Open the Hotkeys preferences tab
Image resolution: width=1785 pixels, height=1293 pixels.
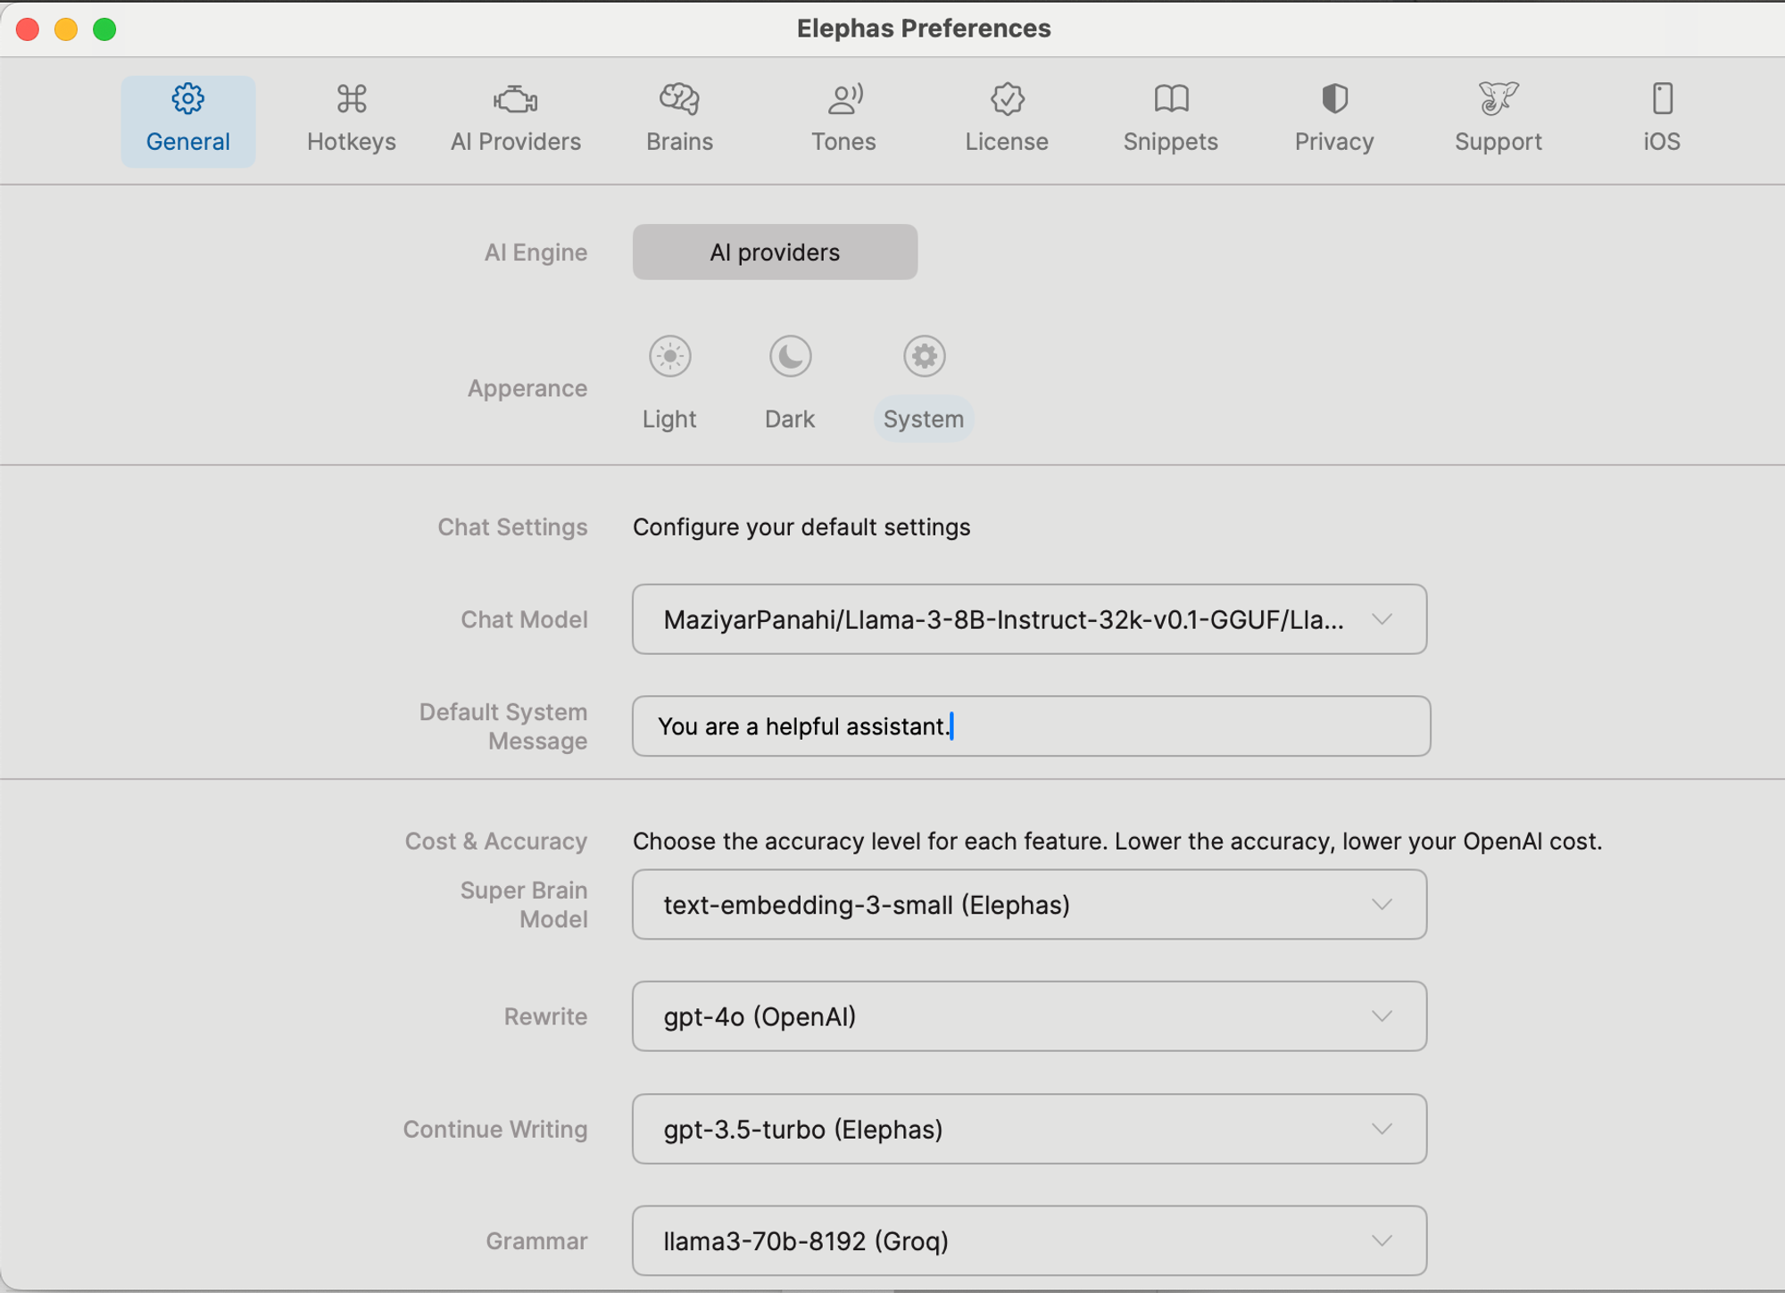pos(351,118)
